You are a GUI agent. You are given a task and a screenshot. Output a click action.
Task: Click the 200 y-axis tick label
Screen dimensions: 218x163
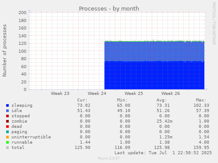coord(22,13)
